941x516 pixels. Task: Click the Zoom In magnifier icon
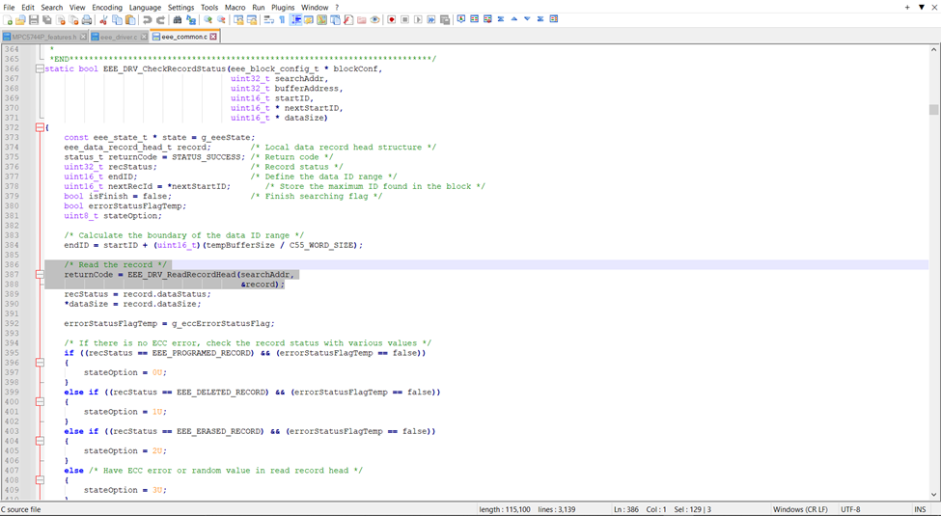(x=208, y=20)
